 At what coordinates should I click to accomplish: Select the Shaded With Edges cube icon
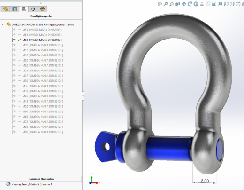coord(214,4)
